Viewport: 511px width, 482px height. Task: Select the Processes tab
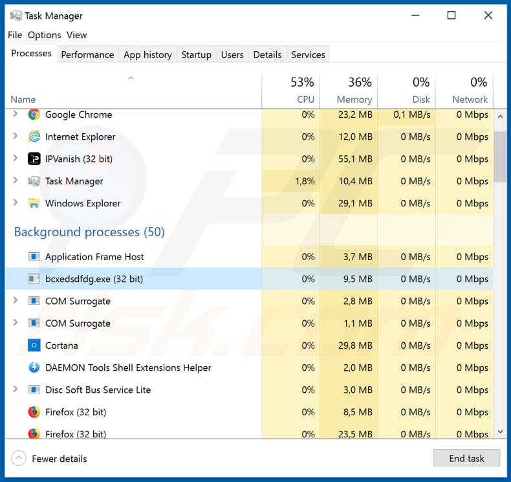[x=31, y=54]
